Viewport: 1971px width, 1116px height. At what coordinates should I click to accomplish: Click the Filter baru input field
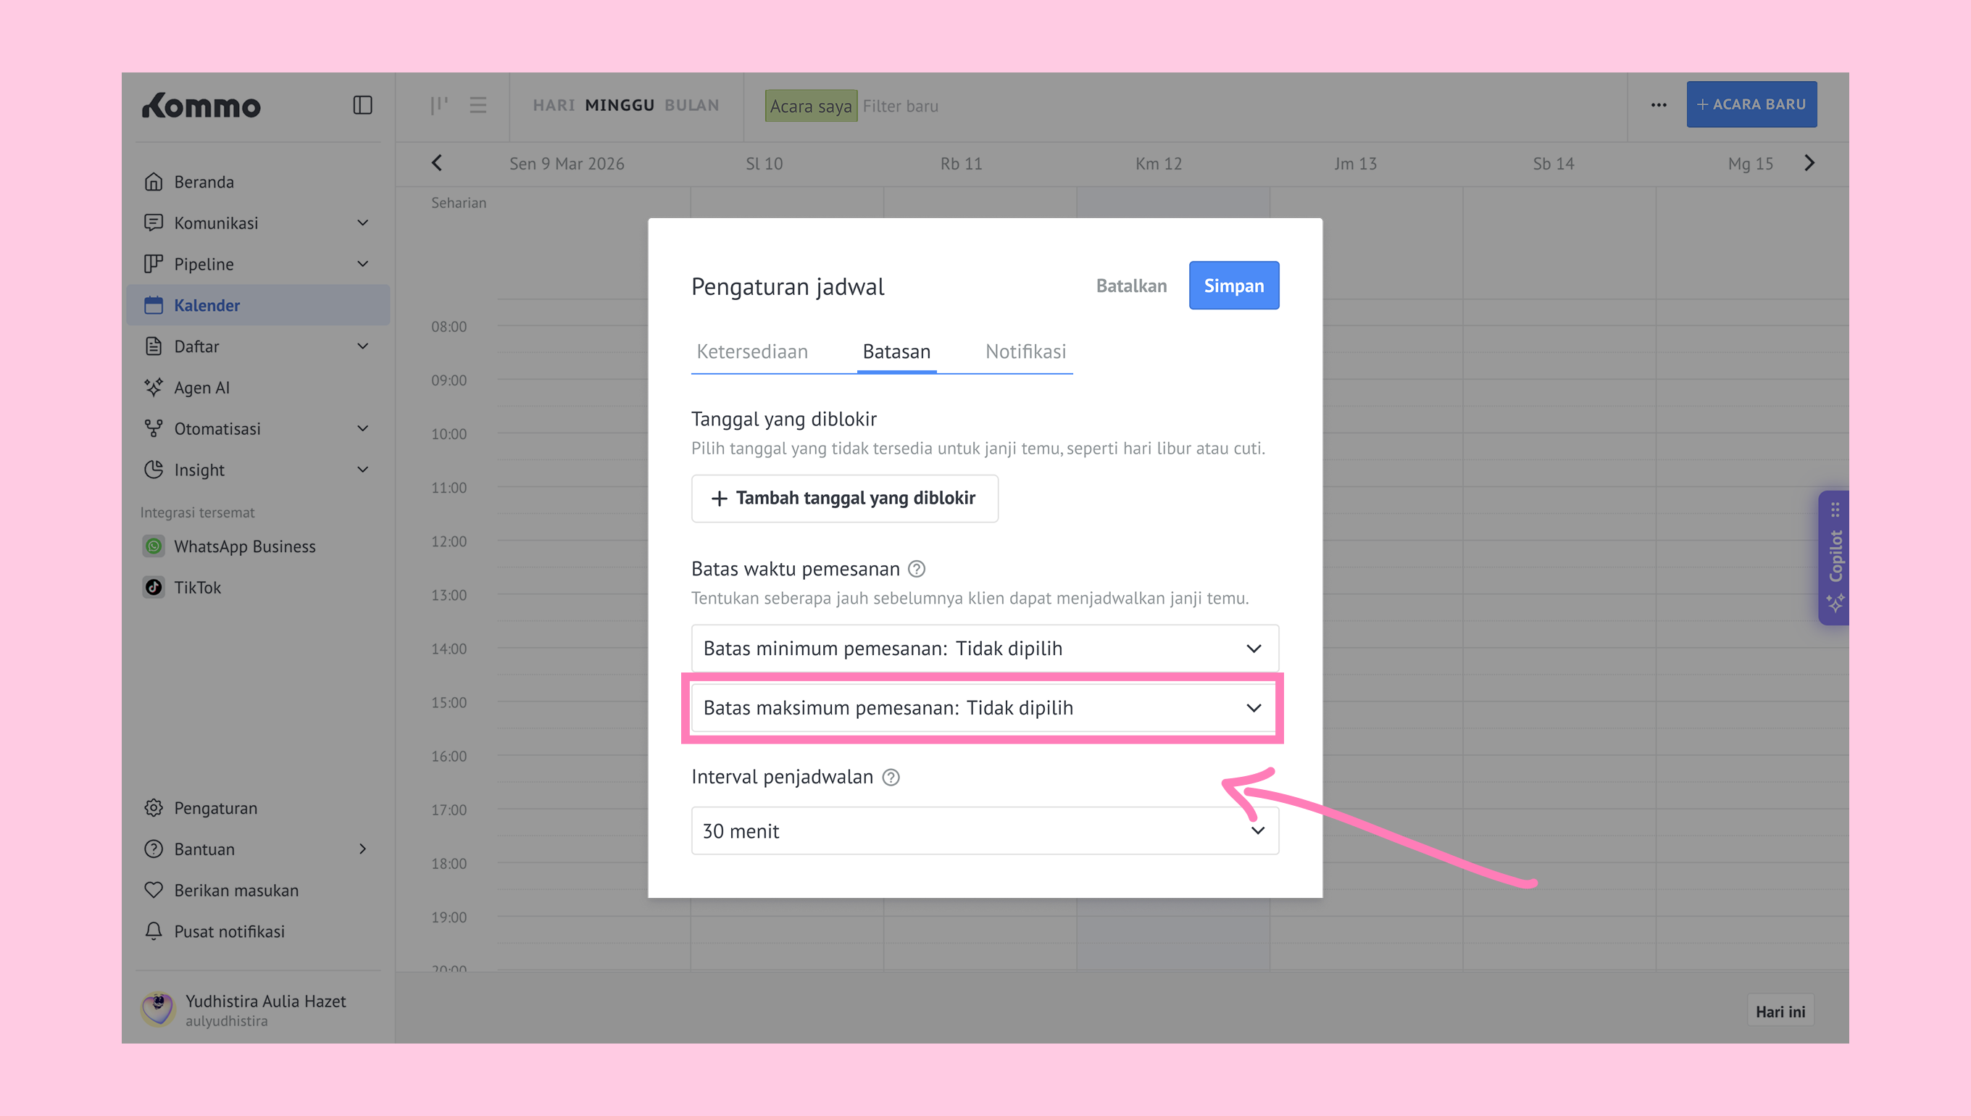coord(900,106)
